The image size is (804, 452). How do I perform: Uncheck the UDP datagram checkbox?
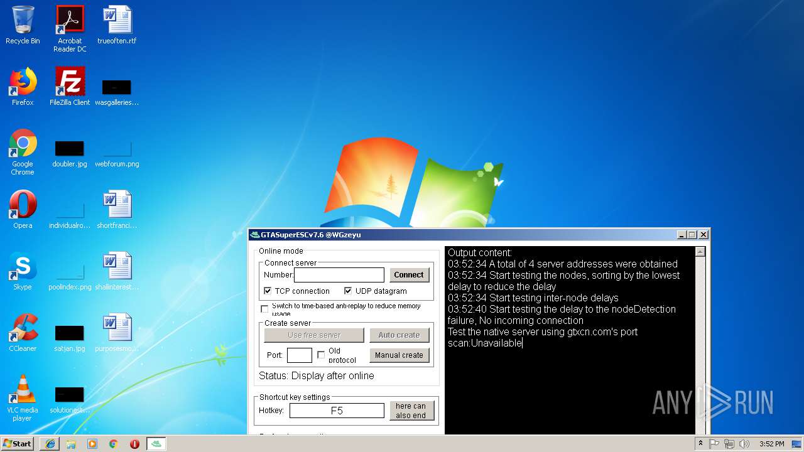click(x=348, y=291)
